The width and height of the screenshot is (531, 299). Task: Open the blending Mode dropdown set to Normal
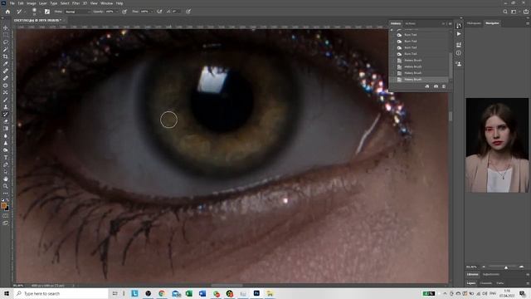tap(77, 12)
